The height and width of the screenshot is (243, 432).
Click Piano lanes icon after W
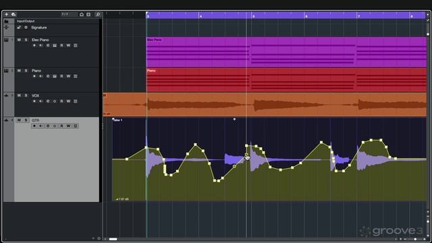pyautogui.click(x=75, y=76)
